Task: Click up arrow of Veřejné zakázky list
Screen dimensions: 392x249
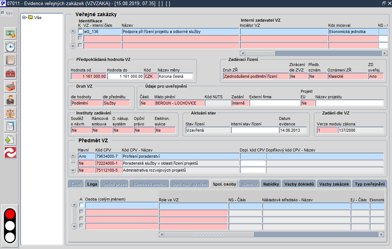Action: (x=73, y=31)
